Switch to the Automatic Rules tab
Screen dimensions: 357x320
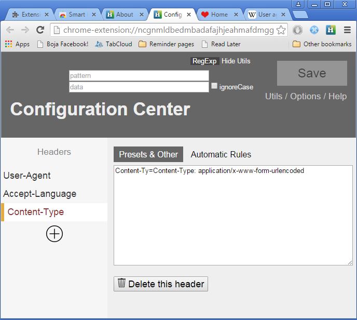(221, 154)
